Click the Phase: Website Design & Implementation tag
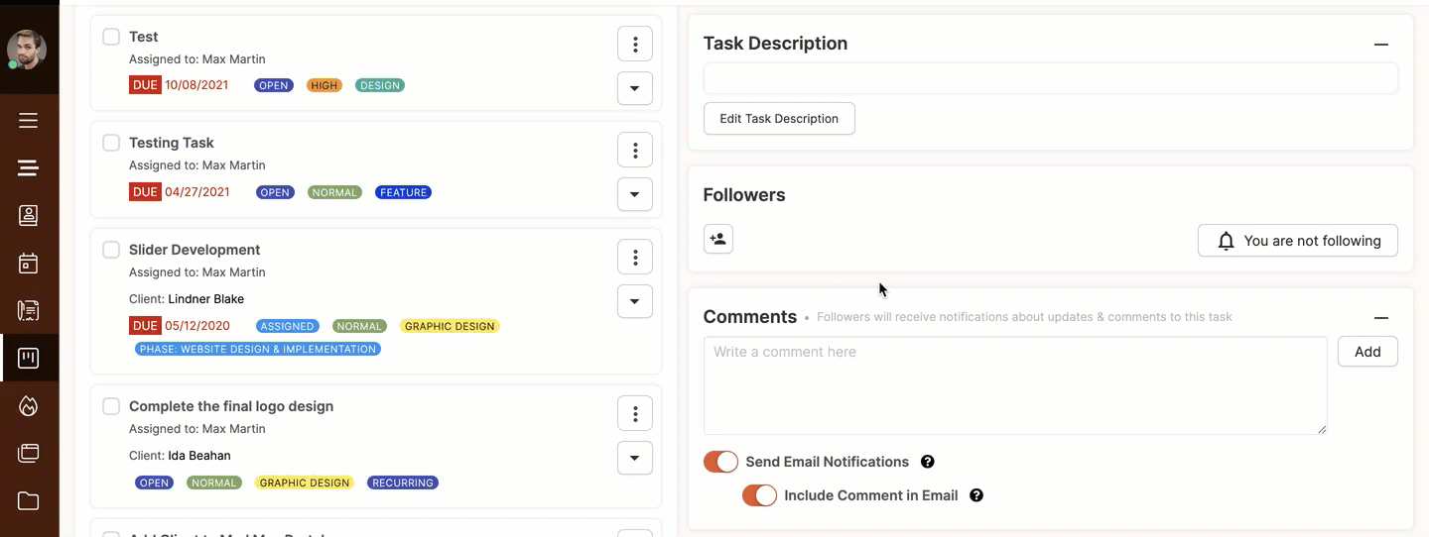This screenshot has height=537, width=1429. pyautogui.click(x=258, y=349)
